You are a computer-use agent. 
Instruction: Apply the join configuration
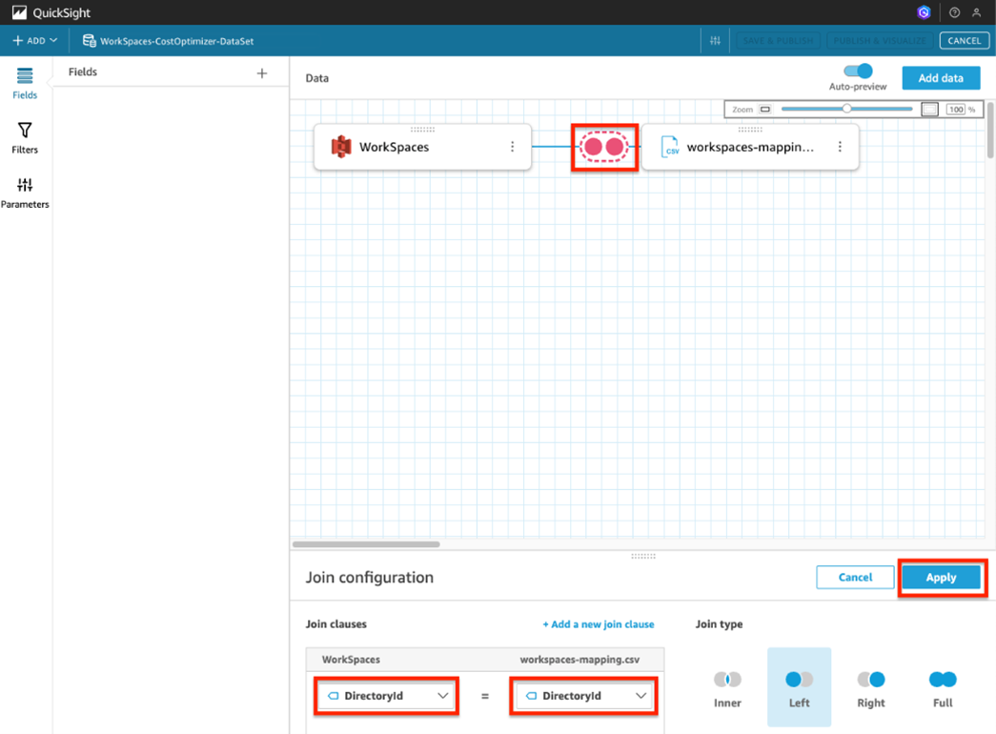(x=941, y=577)
